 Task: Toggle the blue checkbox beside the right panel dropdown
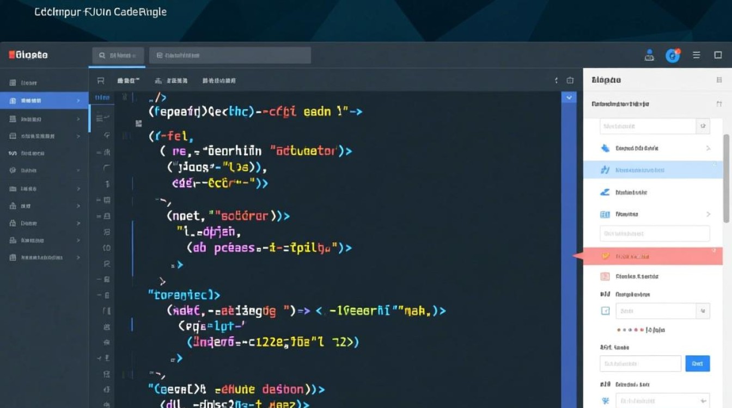[x=605, y=311]
